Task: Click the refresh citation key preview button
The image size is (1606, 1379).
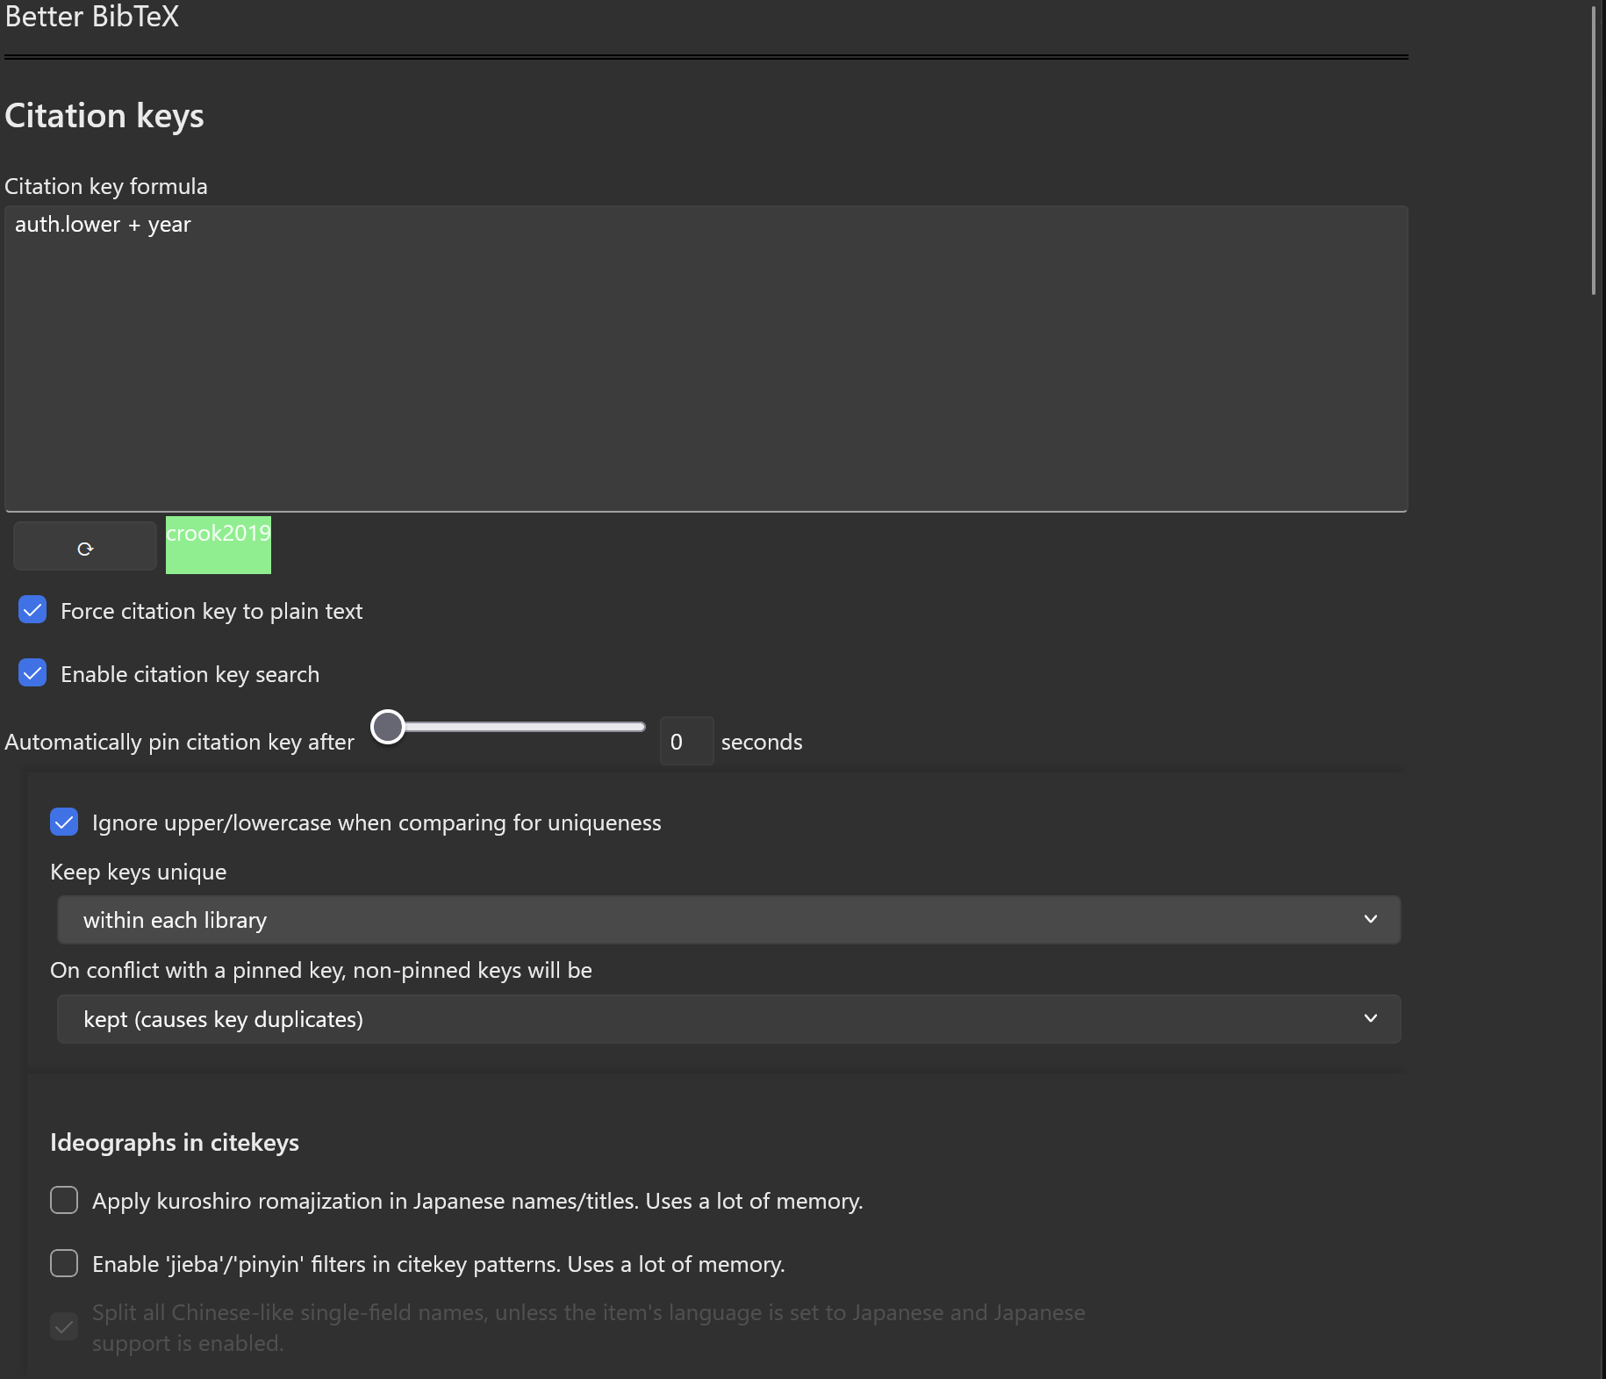Action: pyautogui.click(x=85, y=548)
